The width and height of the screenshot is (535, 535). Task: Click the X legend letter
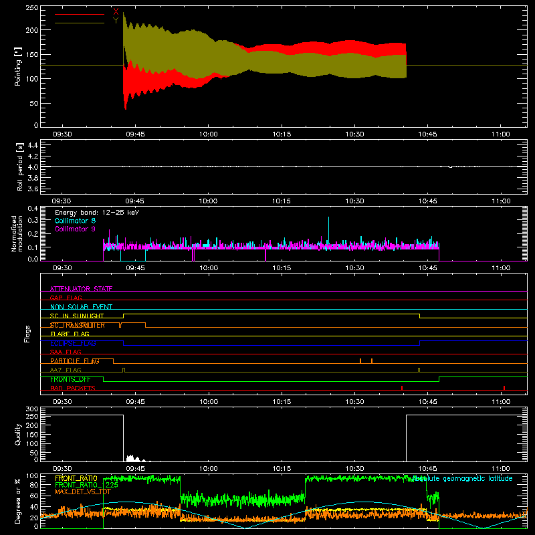click(x=116, y=11)
